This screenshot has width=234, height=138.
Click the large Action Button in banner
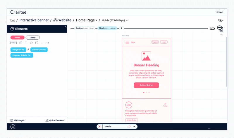147,85
